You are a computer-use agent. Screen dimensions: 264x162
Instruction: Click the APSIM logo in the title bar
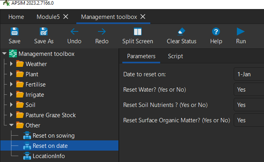tap(6, 3)
